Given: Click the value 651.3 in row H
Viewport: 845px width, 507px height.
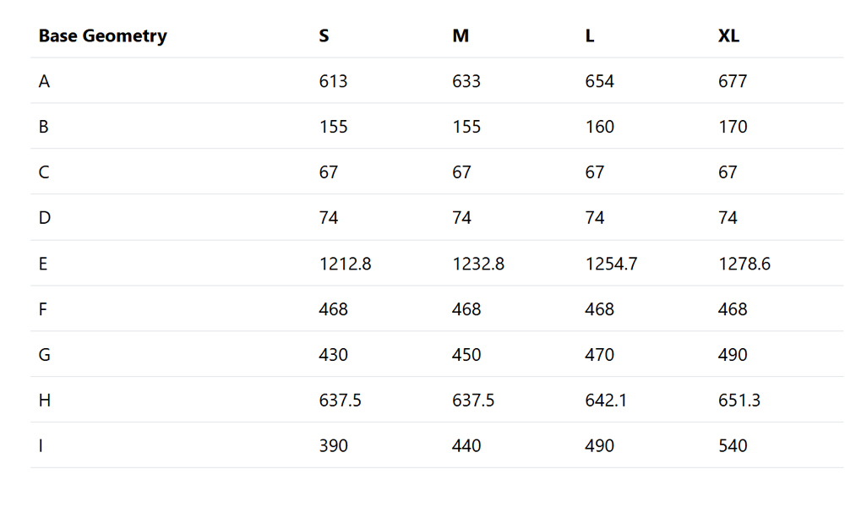Looking at the screenshot, I should click(x=739, y=401).
